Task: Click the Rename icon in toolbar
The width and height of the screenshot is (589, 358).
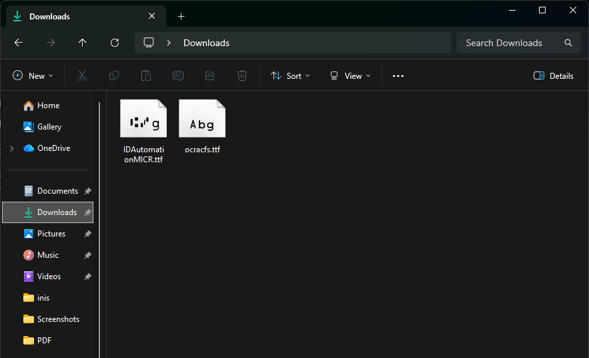Action: 178,76
